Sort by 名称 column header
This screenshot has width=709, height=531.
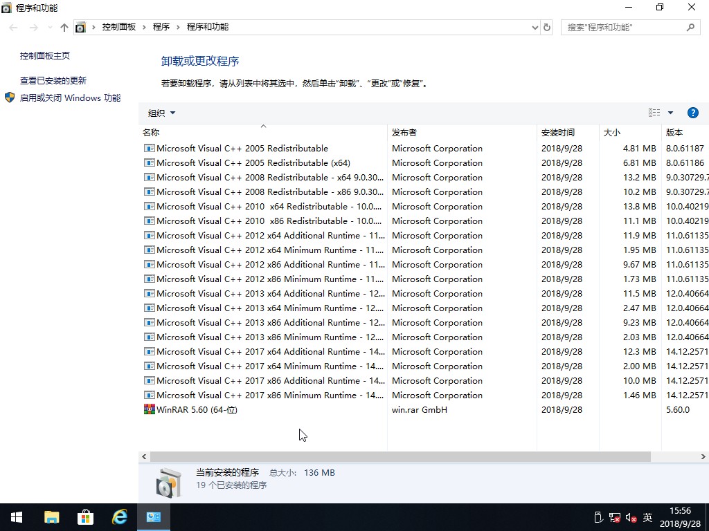(x=262, y=132)
